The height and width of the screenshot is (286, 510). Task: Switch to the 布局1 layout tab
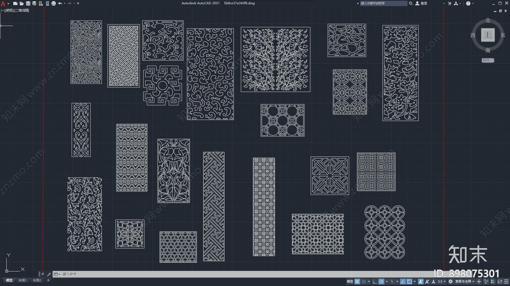pos(23,280)
